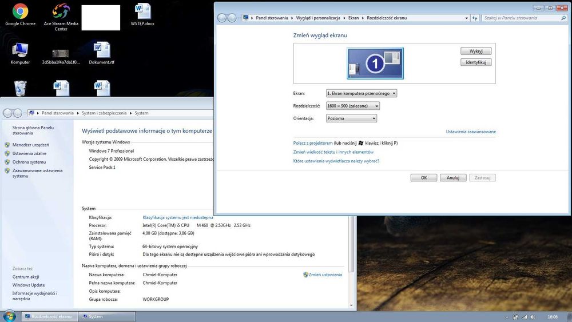
Task: Click the Identyfikuj button
Action: (x=476, y=62)
